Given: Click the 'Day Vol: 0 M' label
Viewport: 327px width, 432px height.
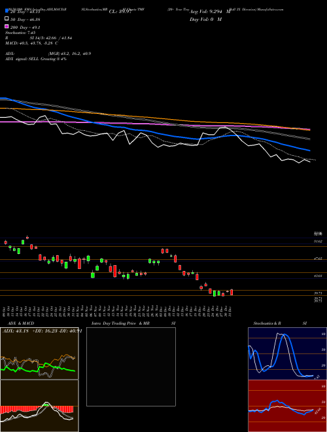Looking at the screenshot, I should [x=205, y=19].
